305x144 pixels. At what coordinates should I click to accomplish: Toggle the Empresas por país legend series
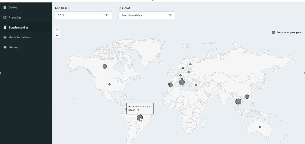(287, 32)
